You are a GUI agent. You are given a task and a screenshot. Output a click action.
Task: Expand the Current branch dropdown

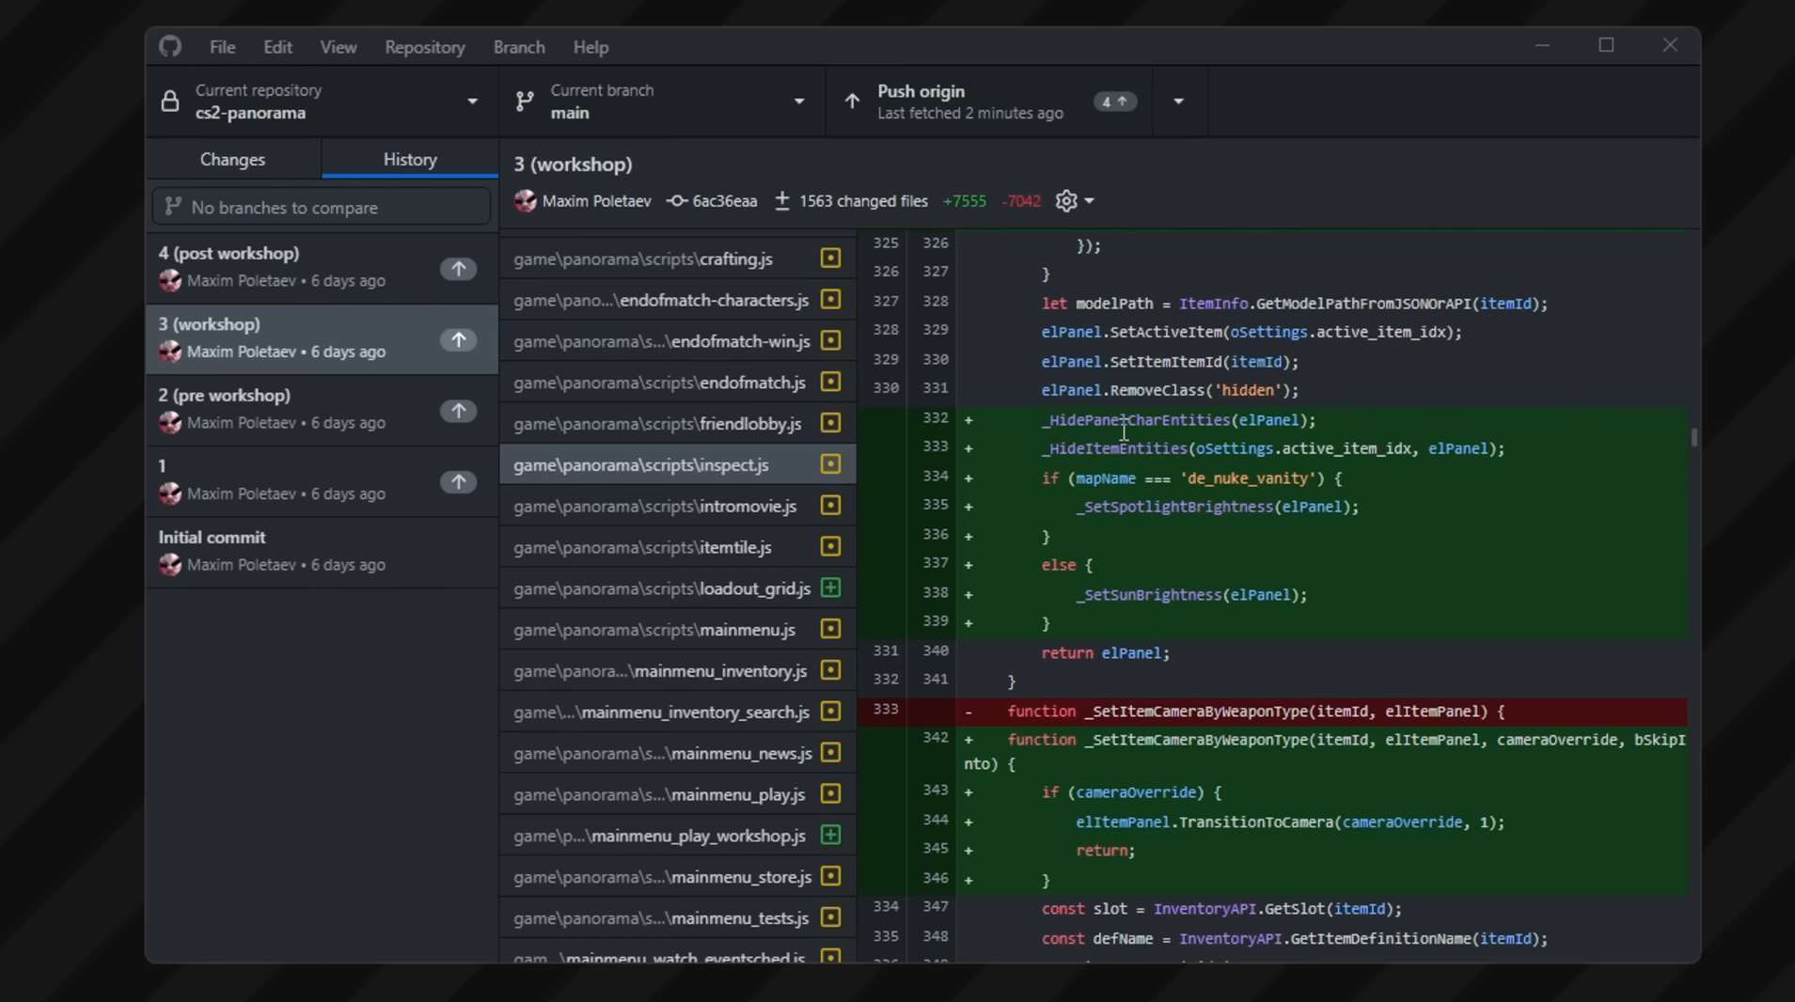coord(662,102)
